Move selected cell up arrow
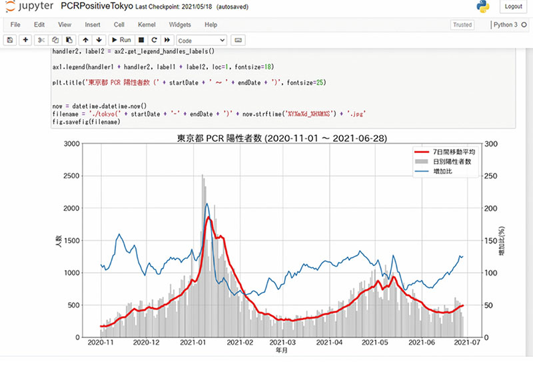The width and height of the screenshot is (533, 366). pyautogui.click(x=86, y=41)
